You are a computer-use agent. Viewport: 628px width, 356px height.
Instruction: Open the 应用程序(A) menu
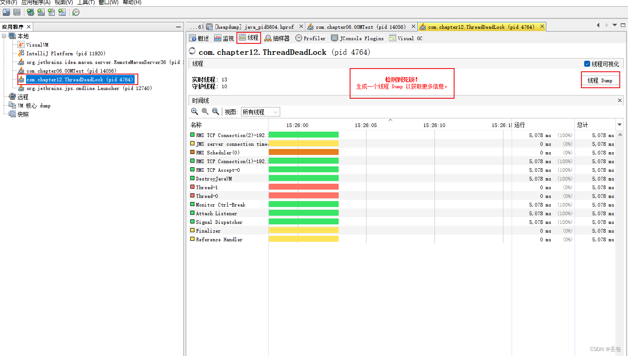[x=36, y=2]
